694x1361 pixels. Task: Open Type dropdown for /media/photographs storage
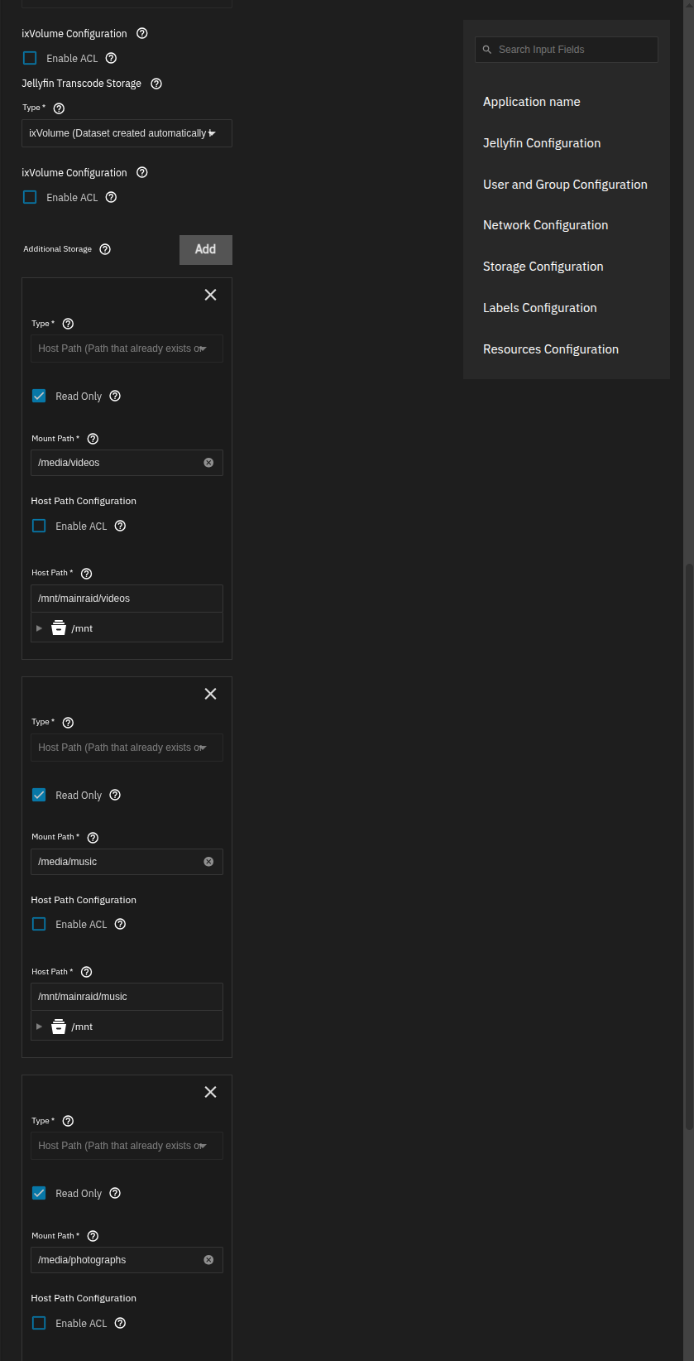(127, 1146)
